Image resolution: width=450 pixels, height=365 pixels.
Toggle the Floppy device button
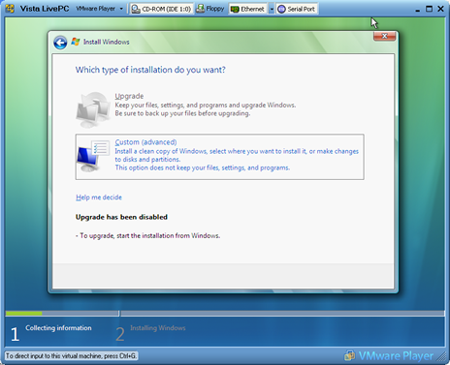pos(210,9)
